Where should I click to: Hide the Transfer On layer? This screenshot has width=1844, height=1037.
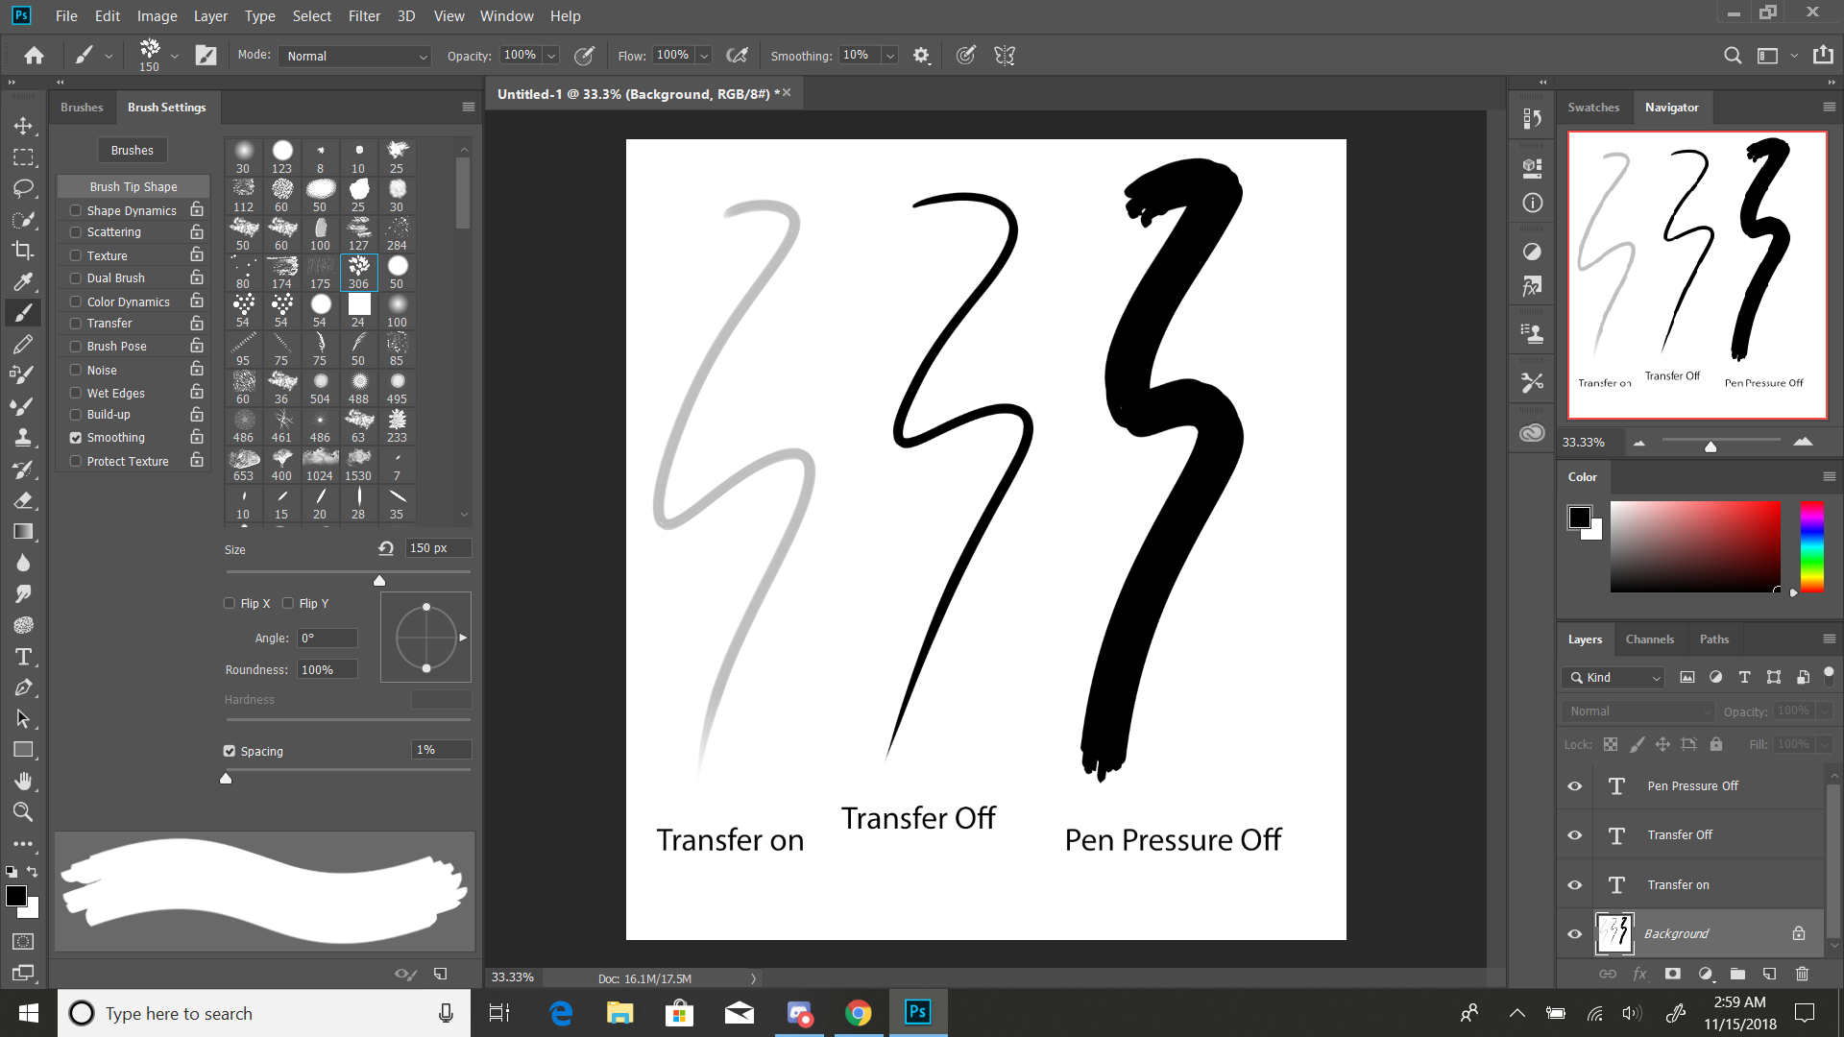pyautogui.click(x=1575, y=883)
